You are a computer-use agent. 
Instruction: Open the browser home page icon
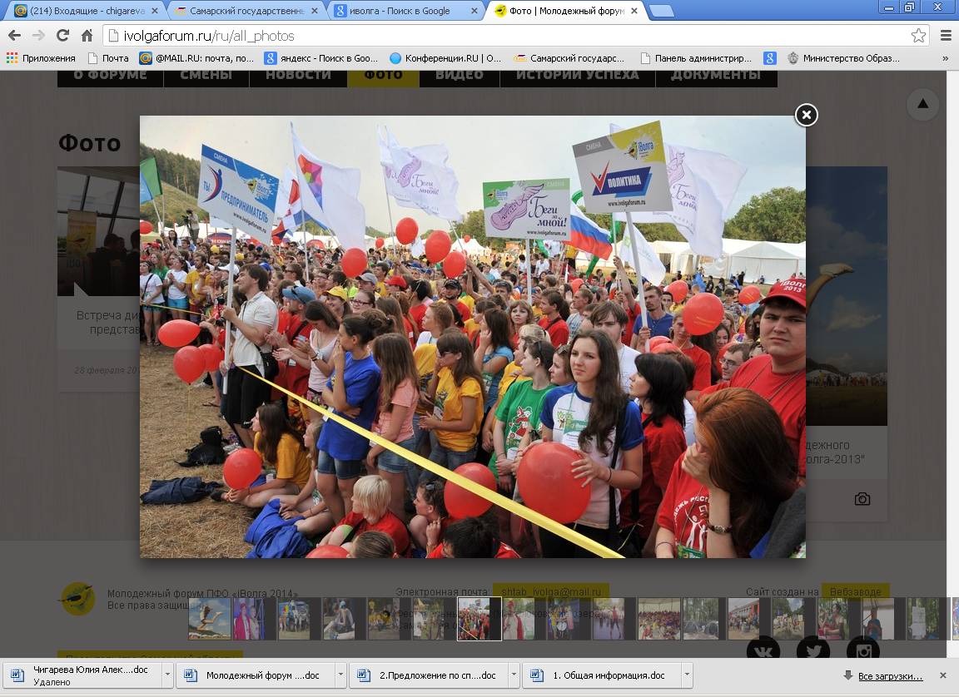click(87, 36)
